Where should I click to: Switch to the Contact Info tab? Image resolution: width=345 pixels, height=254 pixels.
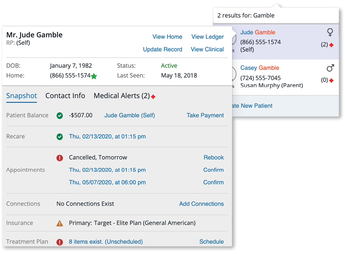[x=65, y=96]
